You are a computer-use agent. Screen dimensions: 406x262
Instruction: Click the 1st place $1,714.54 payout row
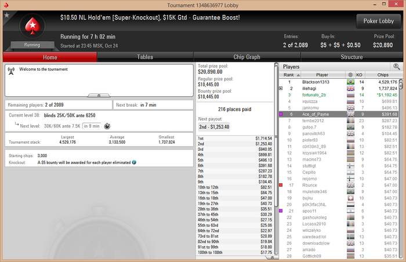[x=235, y=139]
